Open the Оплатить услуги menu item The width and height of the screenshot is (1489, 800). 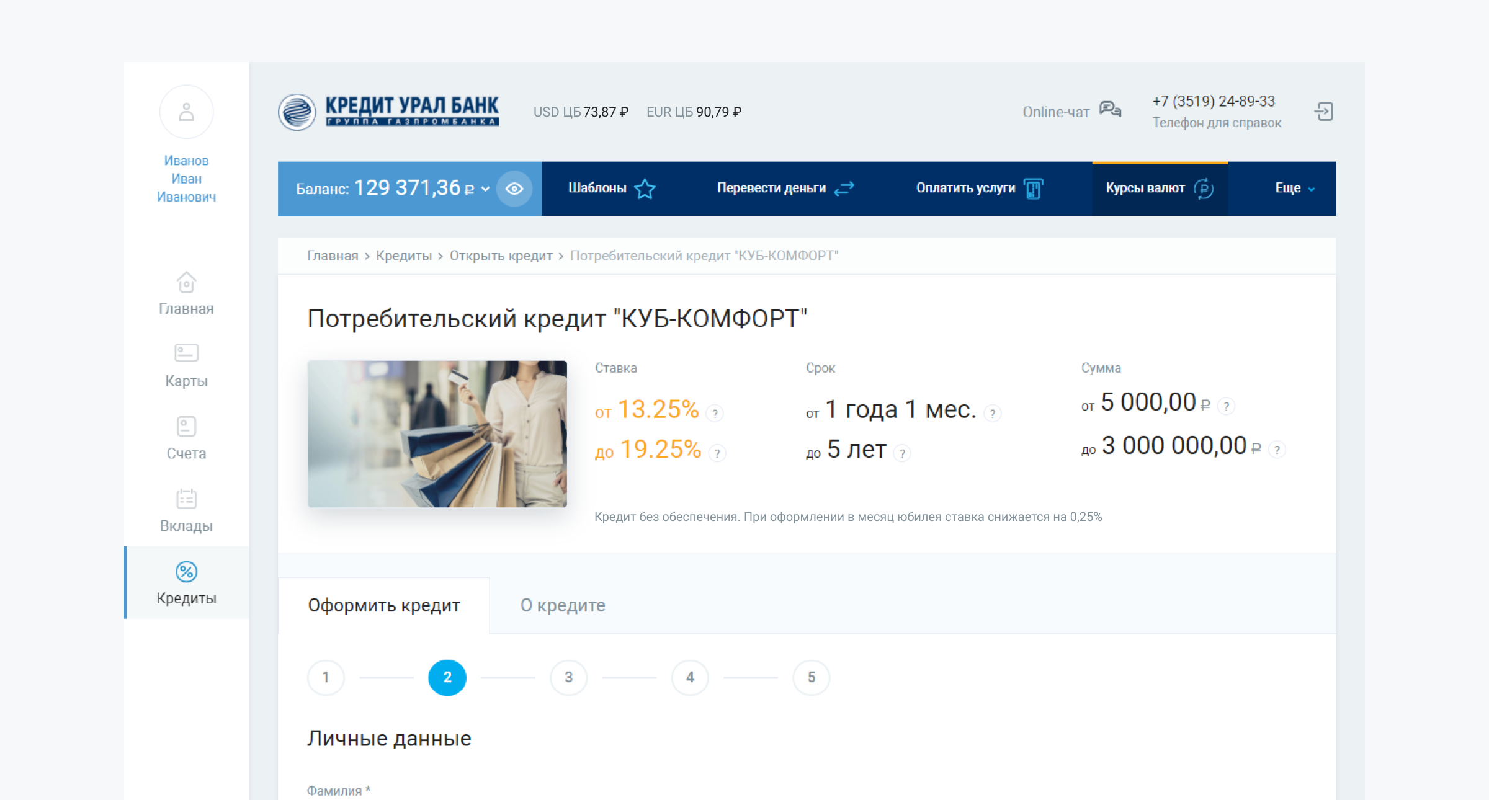pos(980,189)
